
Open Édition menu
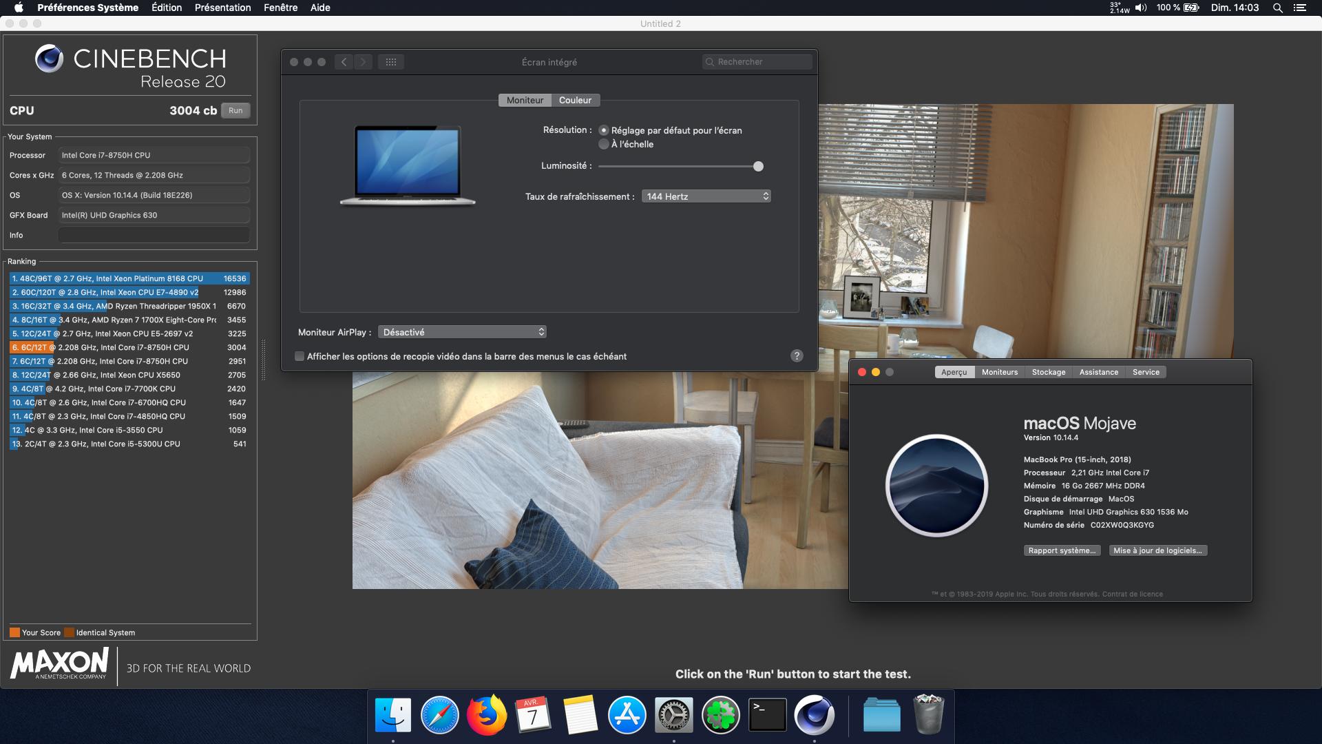[x=167, y=8]
